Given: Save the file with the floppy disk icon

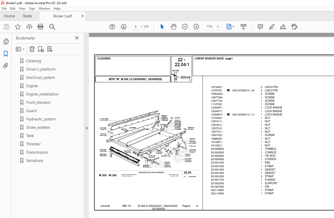Looking at the screenshot, I should point(6,27).
